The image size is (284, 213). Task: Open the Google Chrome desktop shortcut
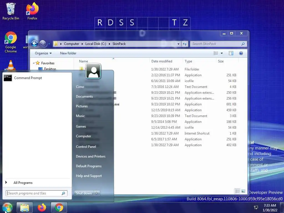[11, 42]
